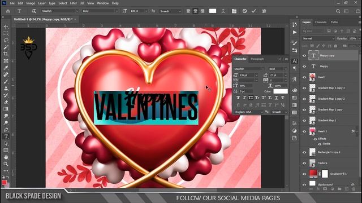Viewport: 362px width, 203px height.
Task: Open Character panel Smooth anti-alias dropdown
Action: tap(279, 112)
